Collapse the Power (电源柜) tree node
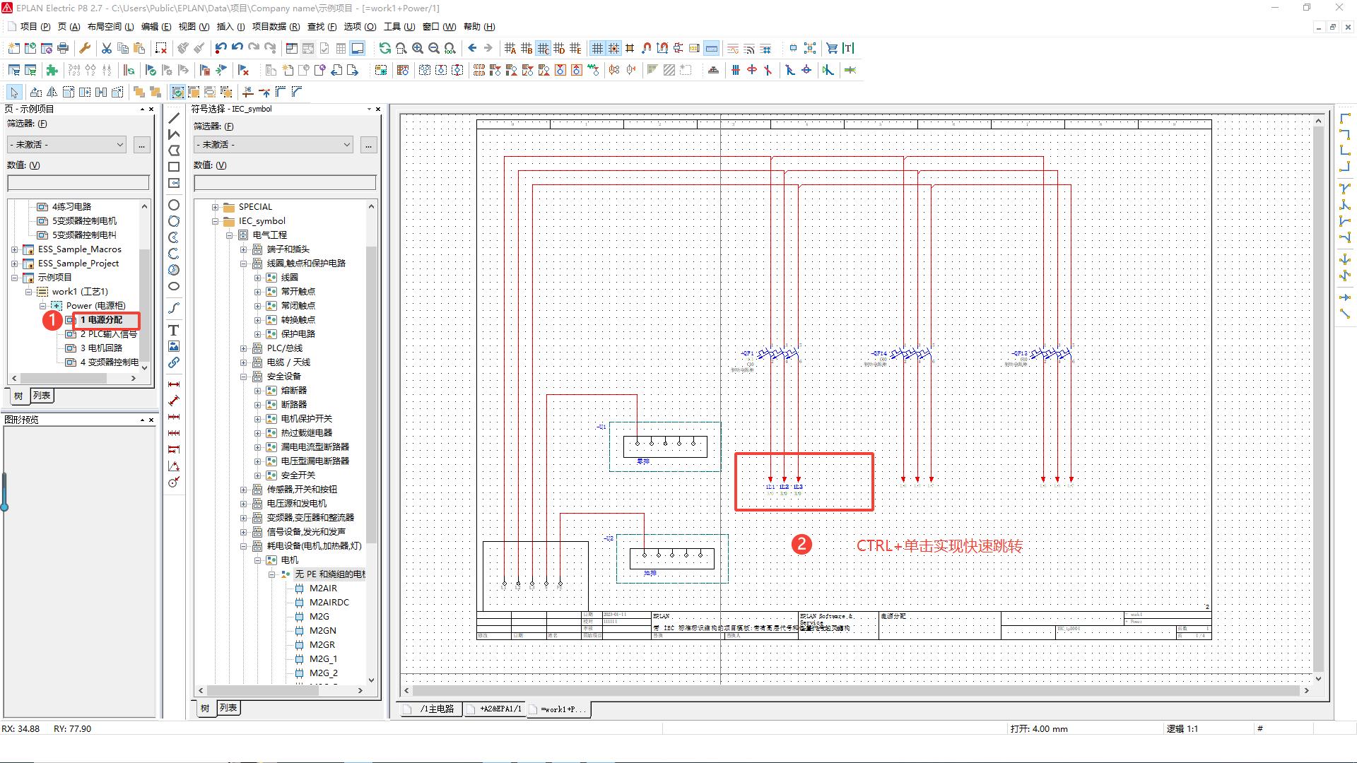 [43, 306]
